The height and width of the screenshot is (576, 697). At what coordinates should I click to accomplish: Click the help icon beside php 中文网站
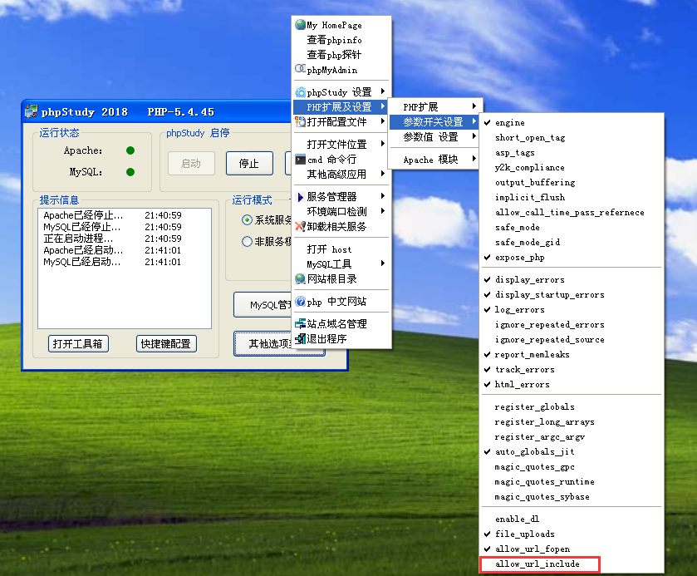click(300, 302)
